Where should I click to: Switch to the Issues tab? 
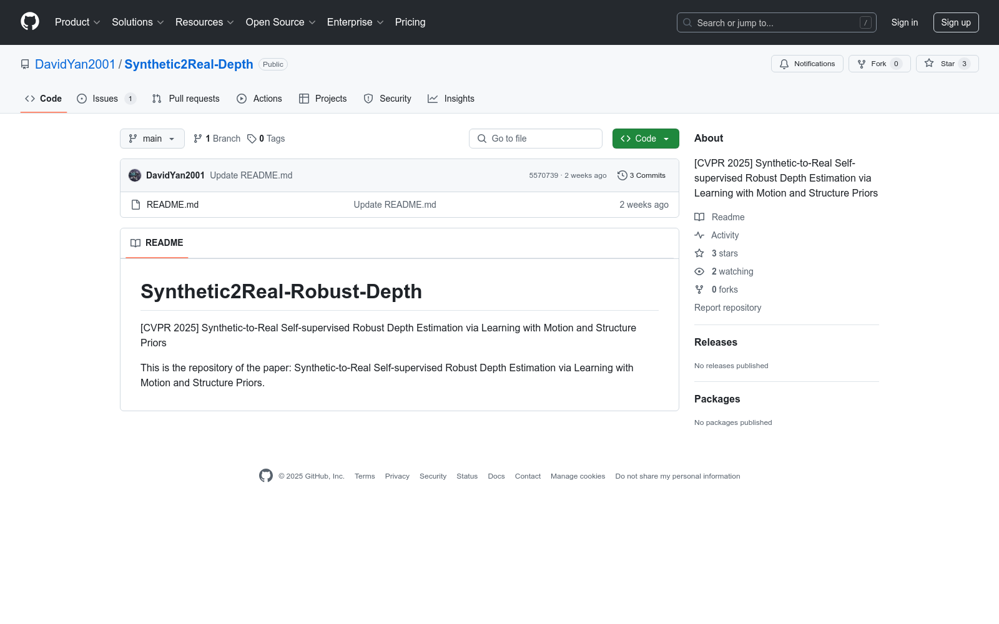[x=106, y=99]
